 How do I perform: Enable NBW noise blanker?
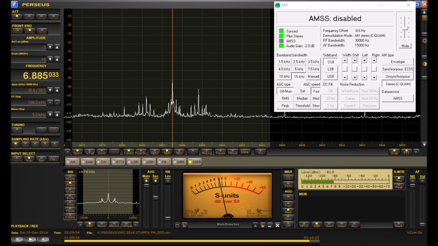tap(155, 152)
